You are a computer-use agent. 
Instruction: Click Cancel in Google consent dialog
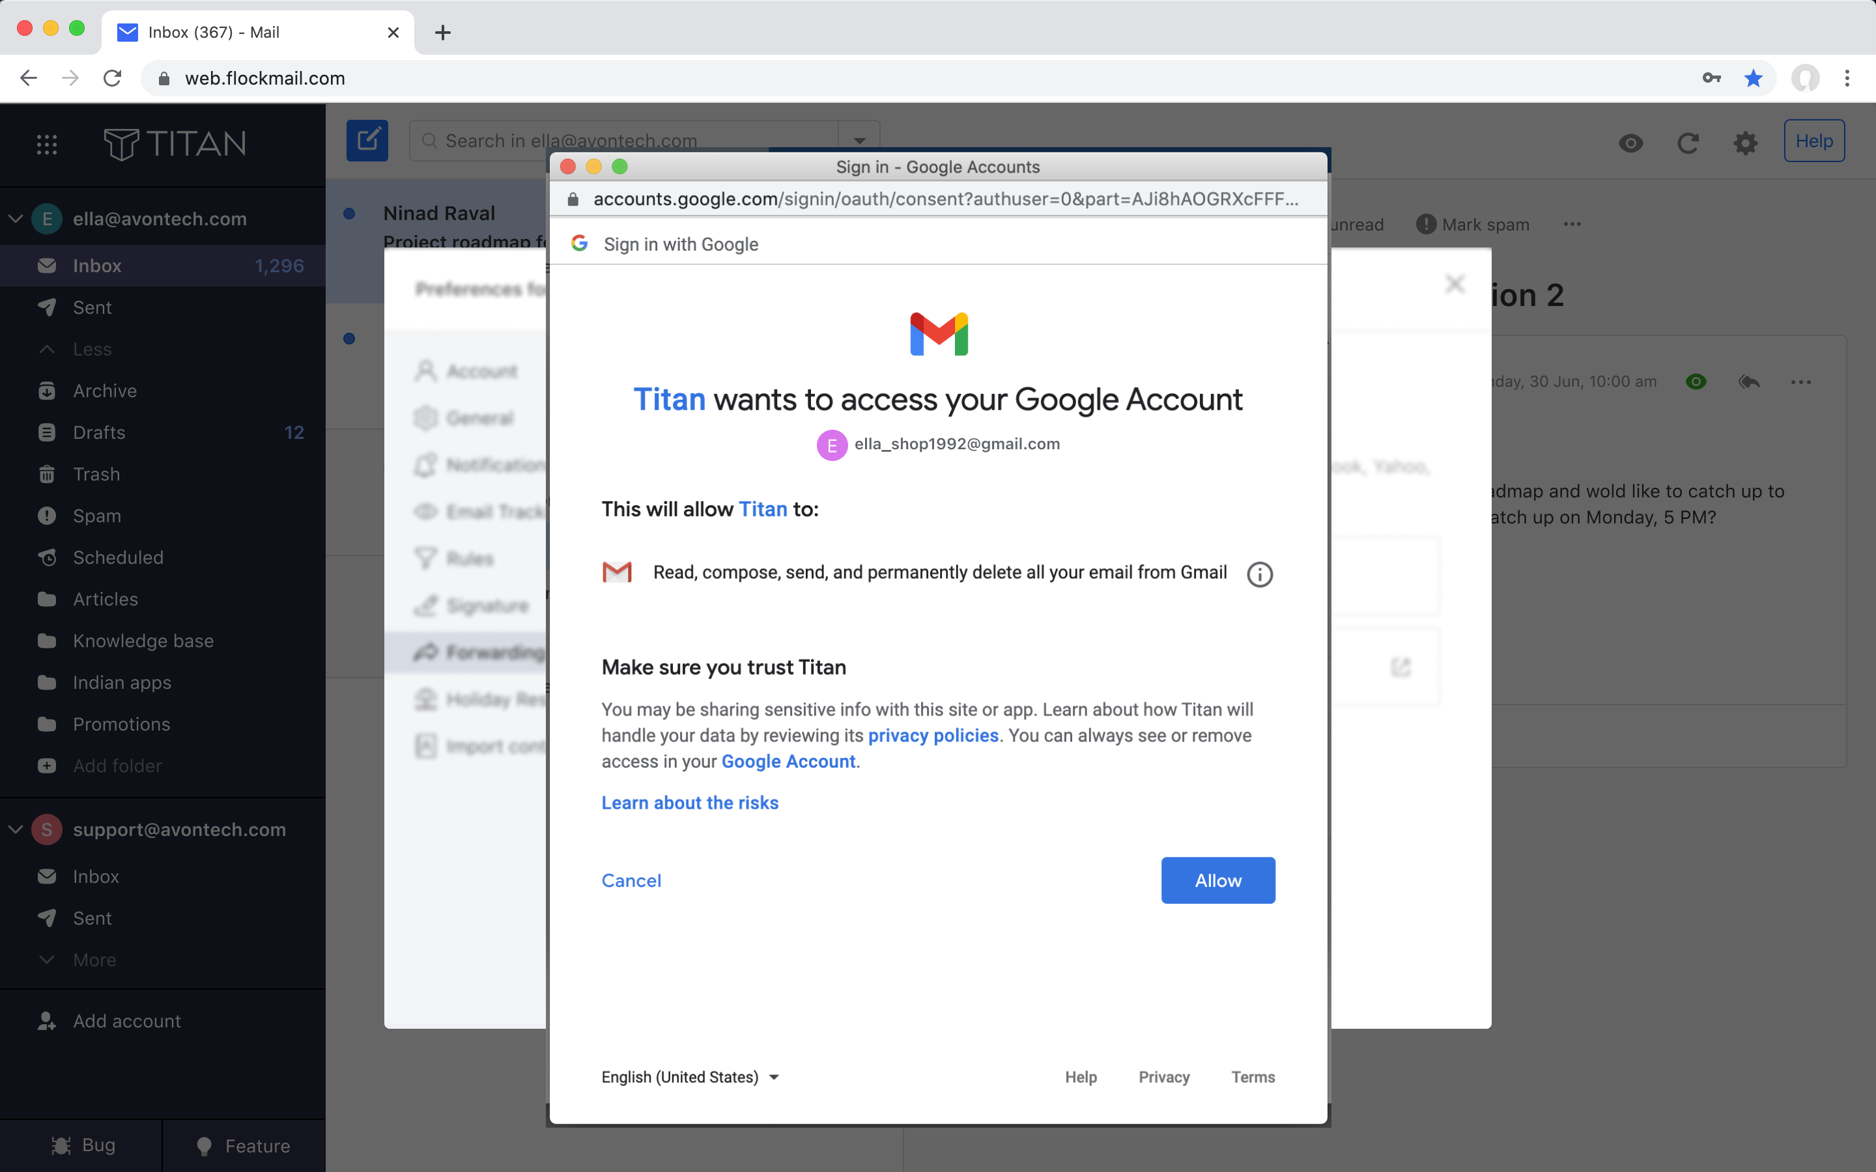point(631,880)
